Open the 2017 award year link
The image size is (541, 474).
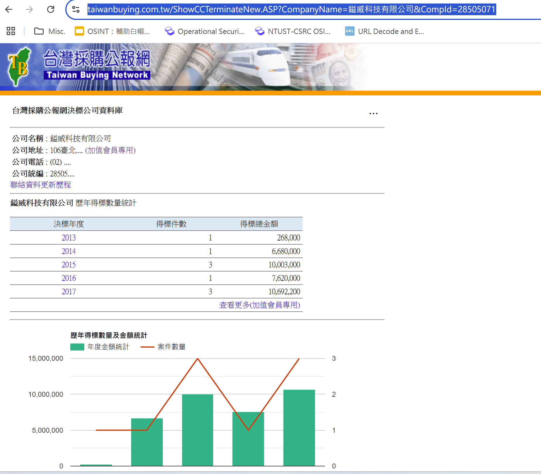click(x=69, y=291)
